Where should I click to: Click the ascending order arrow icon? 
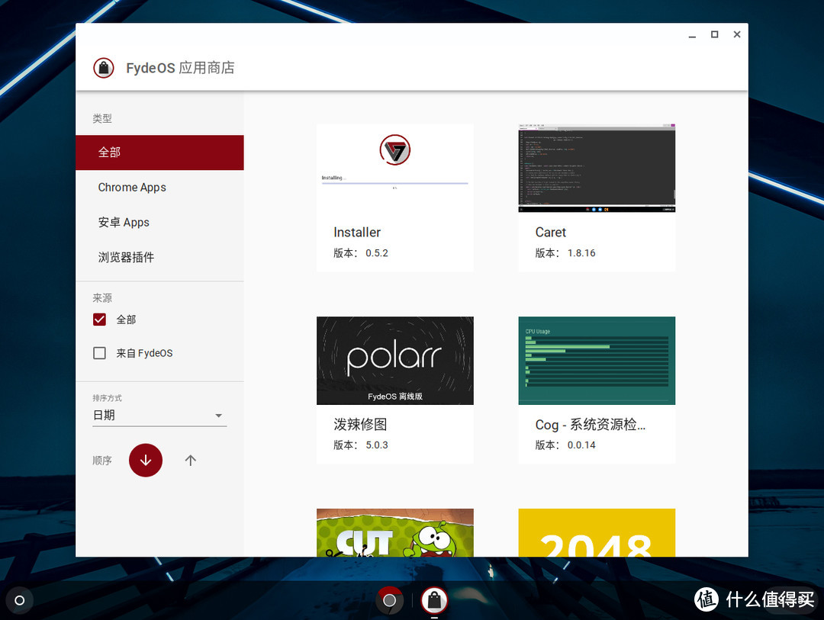click(x=190, y=460)
